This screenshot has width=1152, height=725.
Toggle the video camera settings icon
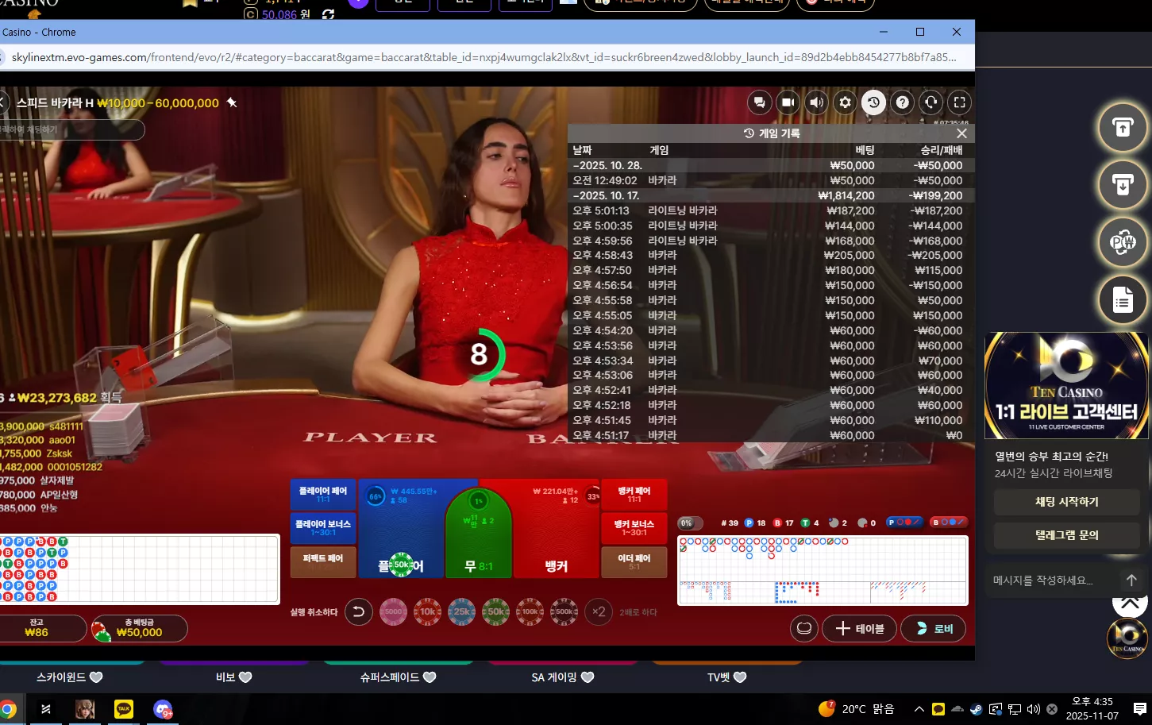[x=788, y=102]
